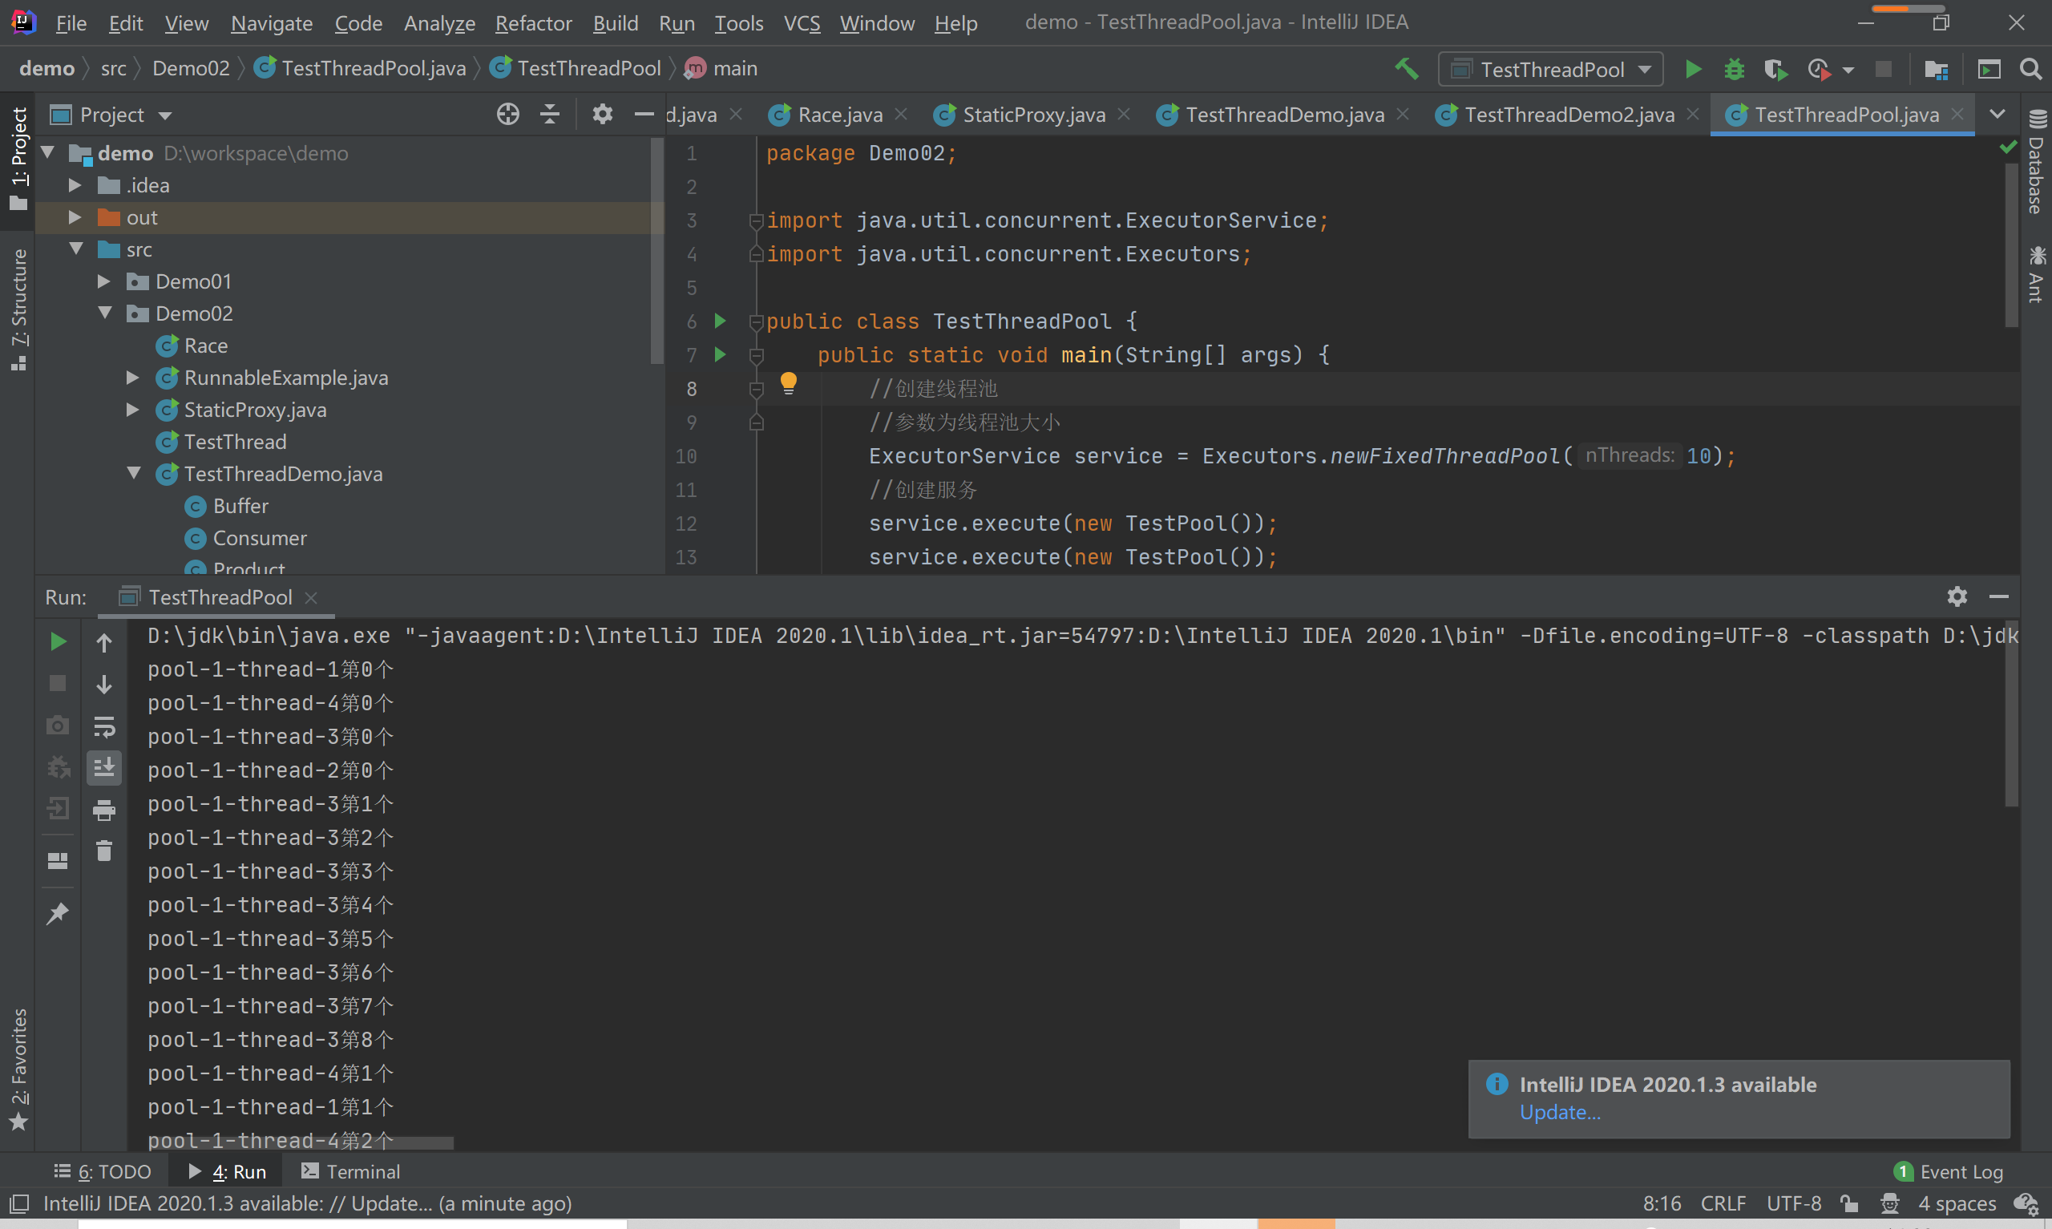Hide the Run tool window

tap(1999, 596)
